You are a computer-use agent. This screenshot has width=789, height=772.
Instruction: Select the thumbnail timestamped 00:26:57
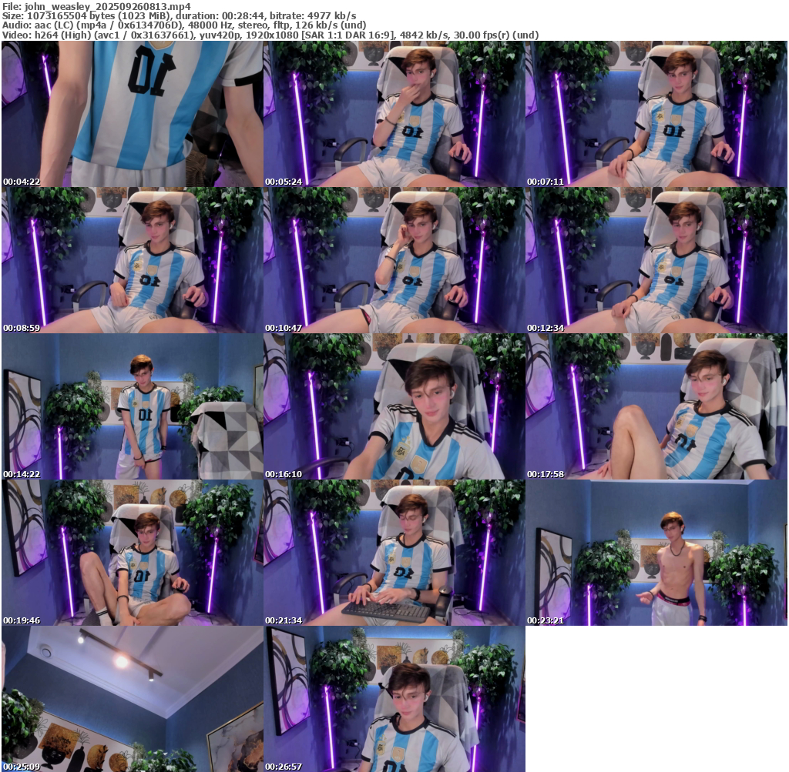pyautogui.click(x=394, y=699)
